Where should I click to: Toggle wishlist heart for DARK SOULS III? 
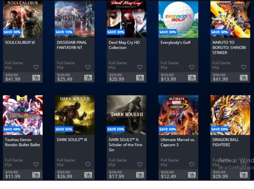(x=88, y=164)
